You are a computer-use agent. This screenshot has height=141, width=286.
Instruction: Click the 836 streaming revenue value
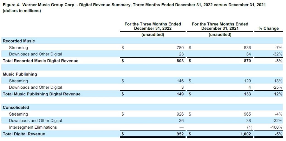tap(247, 48)
